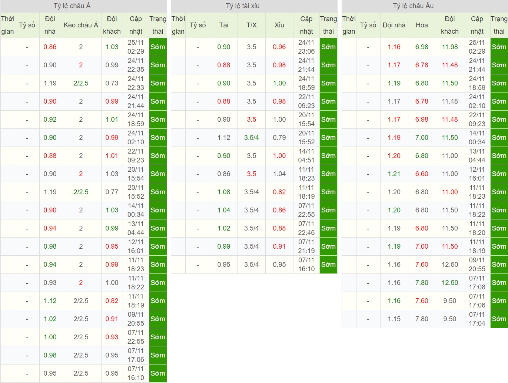The width and height of the screenshot is (508, 383).
Task: Click red away odds 11.00 in châu Âu 11/11 18:23 row
Action: (450, 192)
